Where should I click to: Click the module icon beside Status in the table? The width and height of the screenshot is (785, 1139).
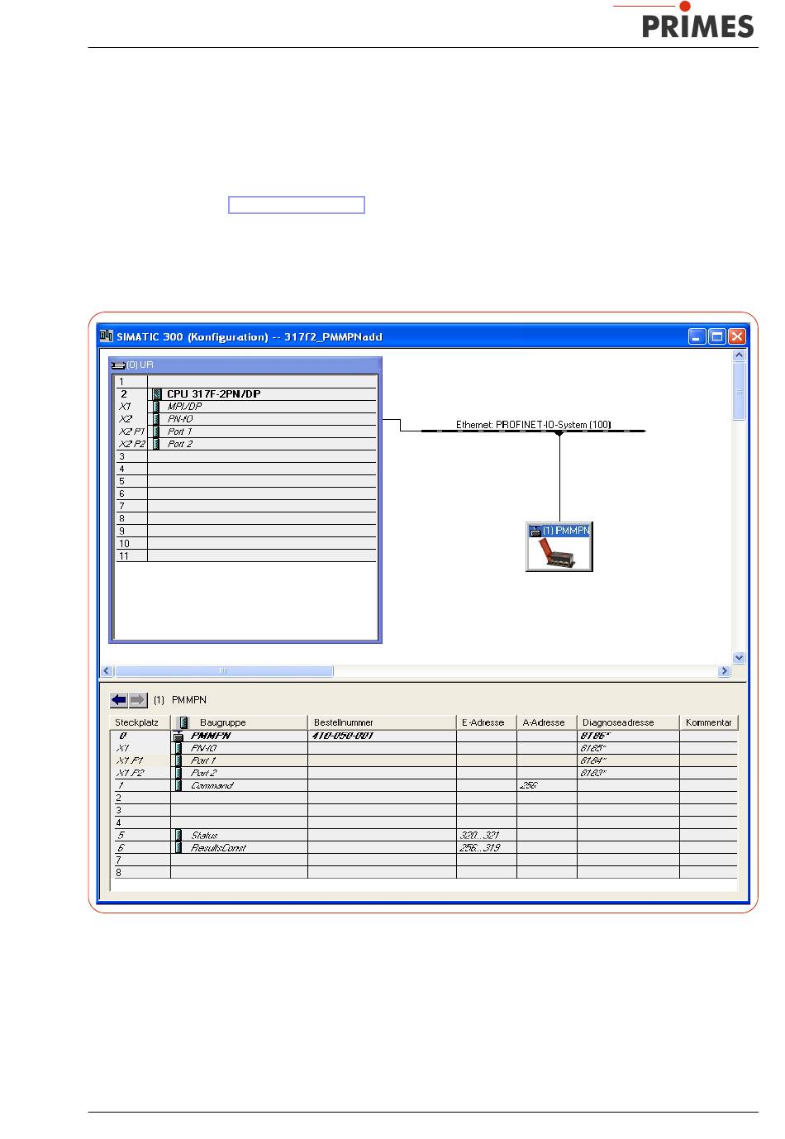tap(178, 835)
